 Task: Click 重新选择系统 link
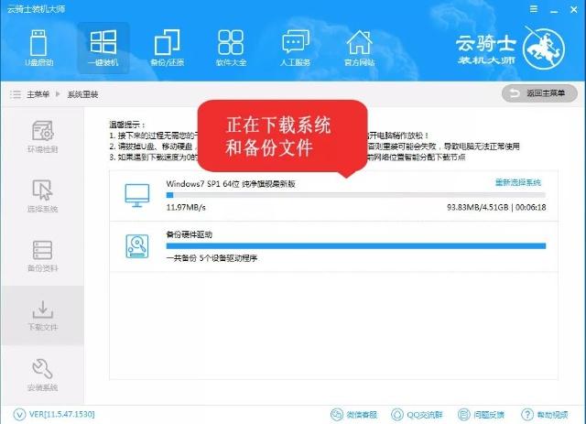pyautogui.click(x=518, y=182)
